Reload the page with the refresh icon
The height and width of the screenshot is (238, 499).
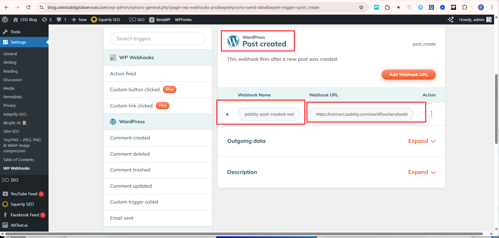[x=28, y=7]
